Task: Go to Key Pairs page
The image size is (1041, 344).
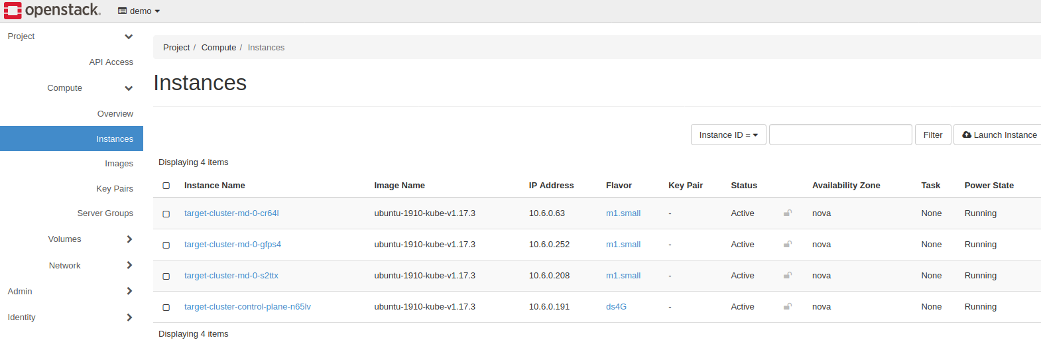Action: tap(115, 189)
